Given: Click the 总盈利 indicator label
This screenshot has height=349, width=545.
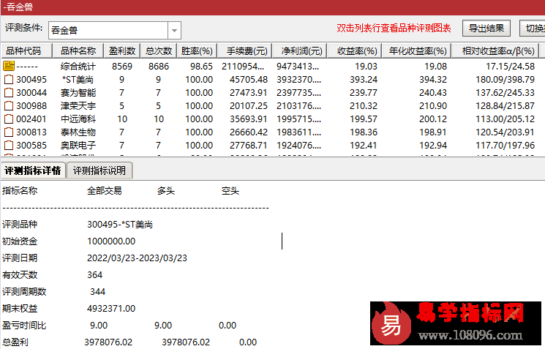Looking at the screenshot, I should coord(15,342).
